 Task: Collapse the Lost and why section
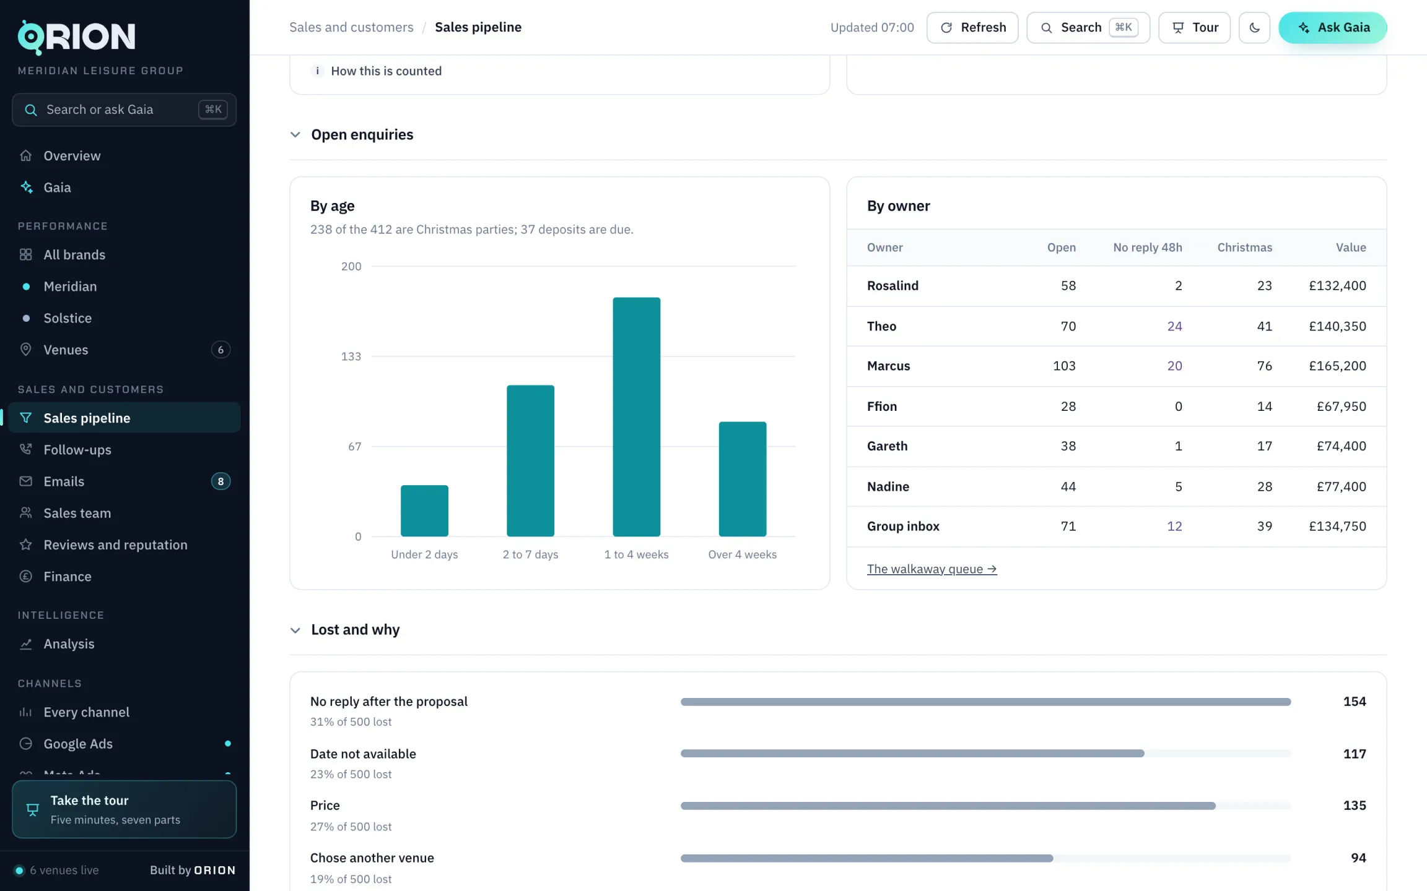295,630
